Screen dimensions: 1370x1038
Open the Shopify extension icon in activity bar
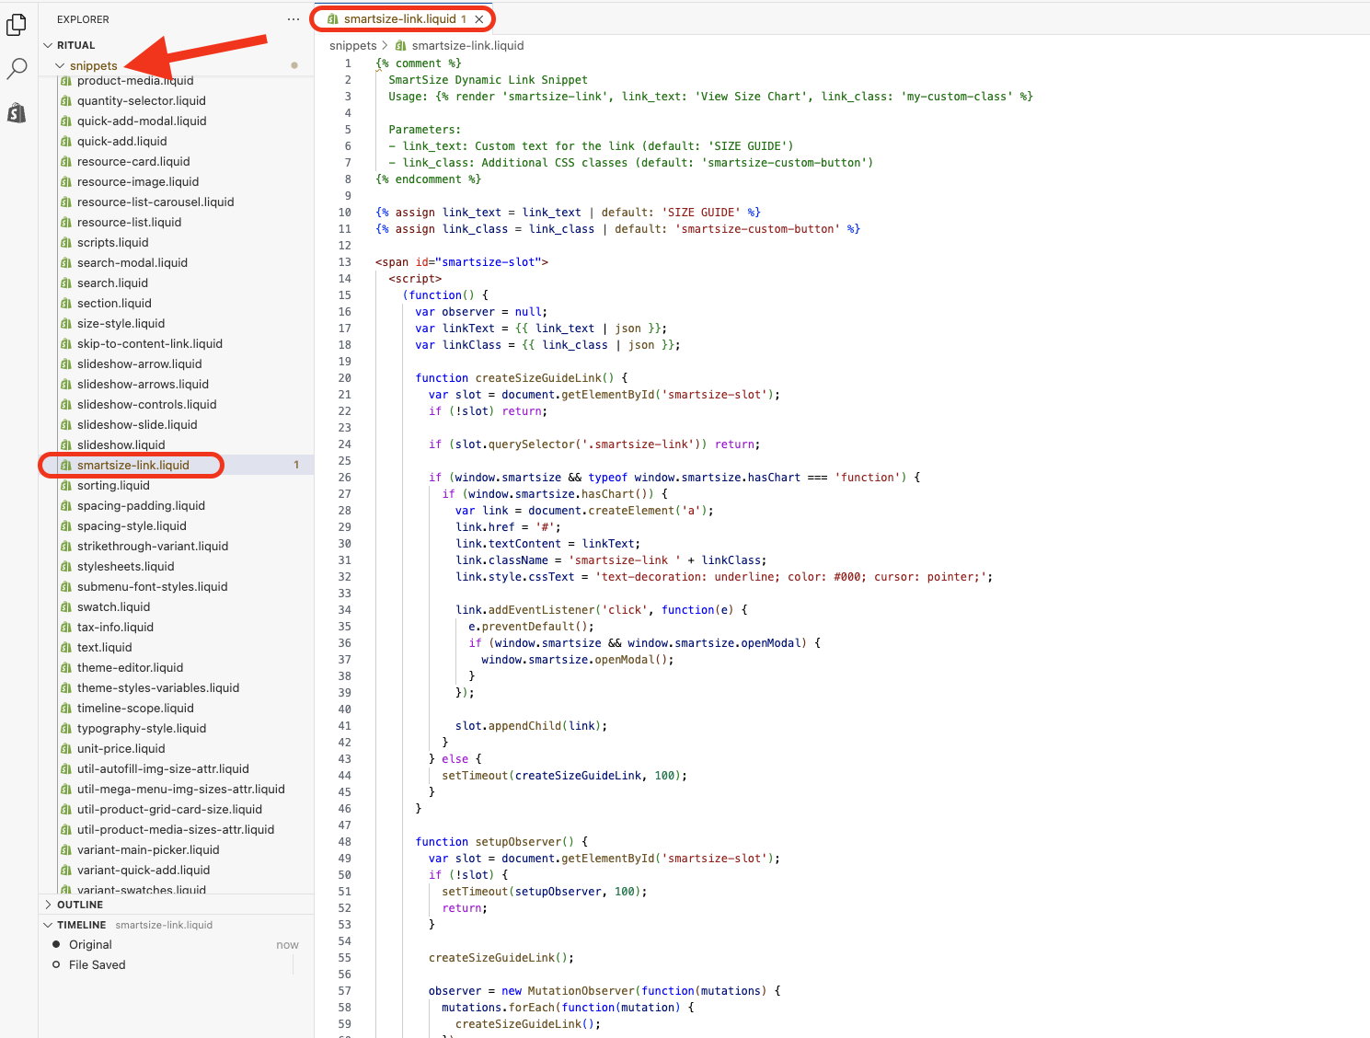point(17,112)
